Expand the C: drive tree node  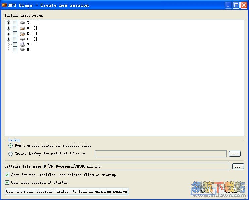[x=9, y=23]
